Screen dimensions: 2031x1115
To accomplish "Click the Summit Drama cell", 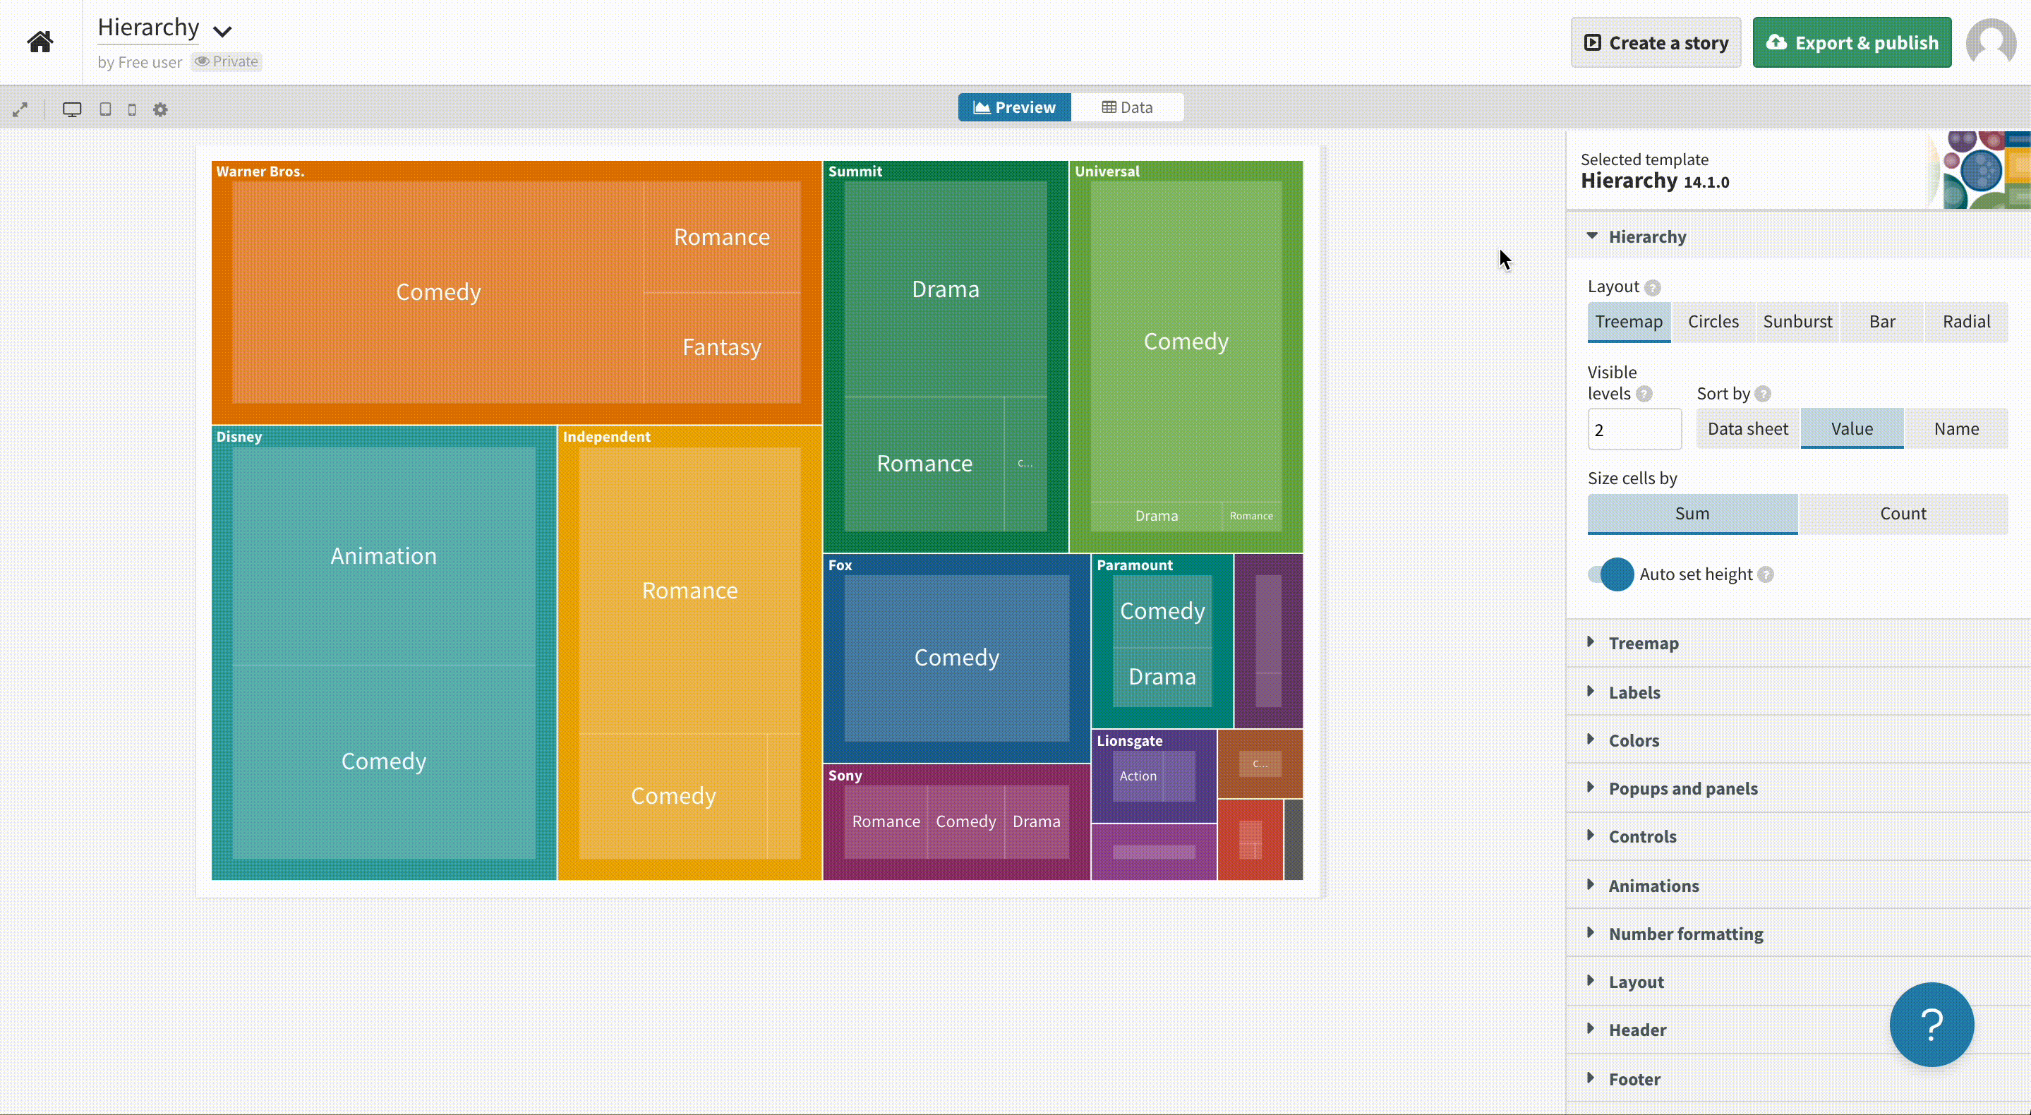I will (946, 289).
